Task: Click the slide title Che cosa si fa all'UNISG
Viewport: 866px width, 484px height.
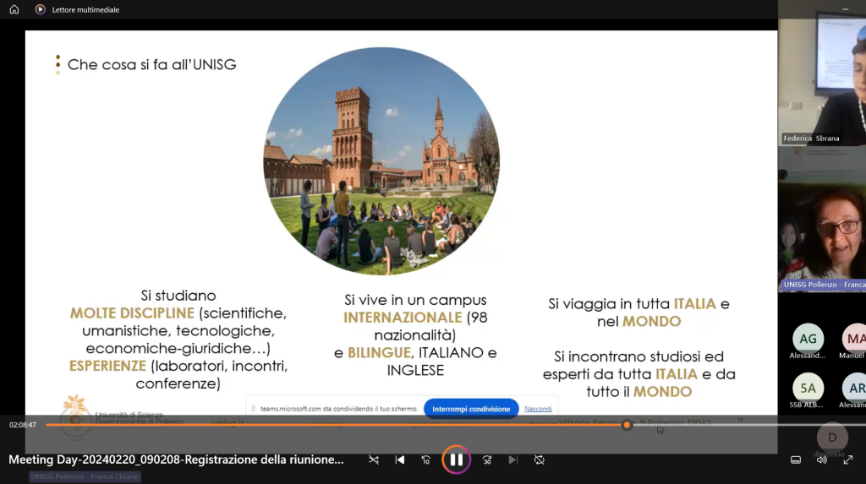Action: [152, 64]
